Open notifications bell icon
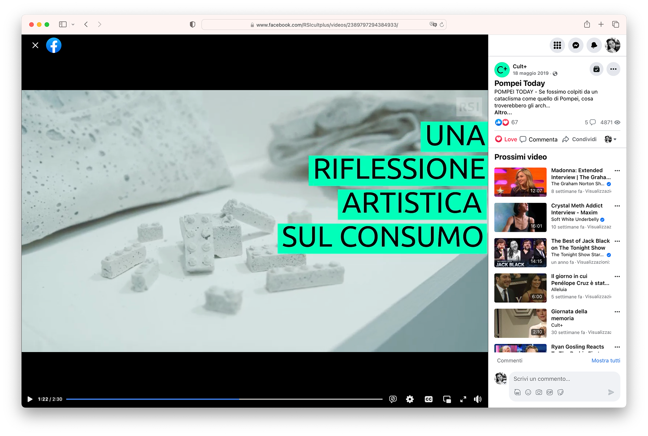This screenshot has height=436, width=648. pos(594,45)
